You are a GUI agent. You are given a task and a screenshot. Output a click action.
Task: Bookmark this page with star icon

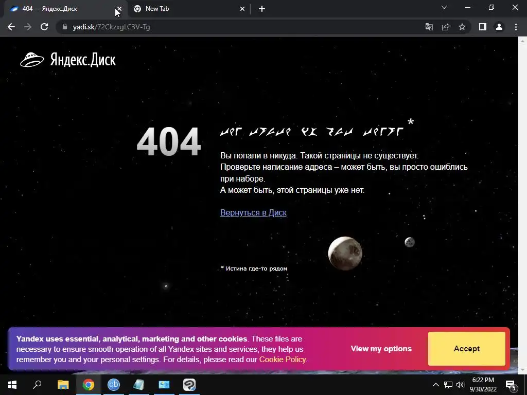(x=462, y=27)
